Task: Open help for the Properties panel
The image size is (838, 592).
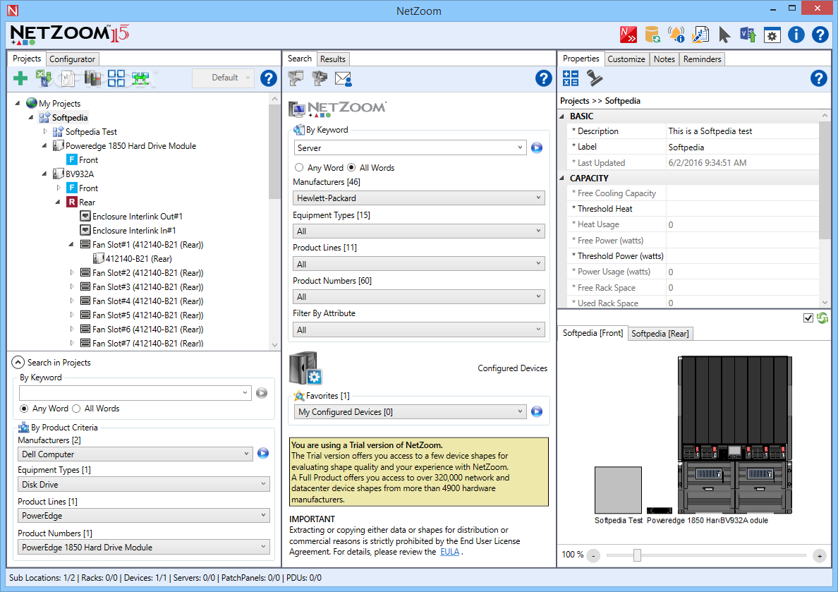Action: click(x=819, y=78)
